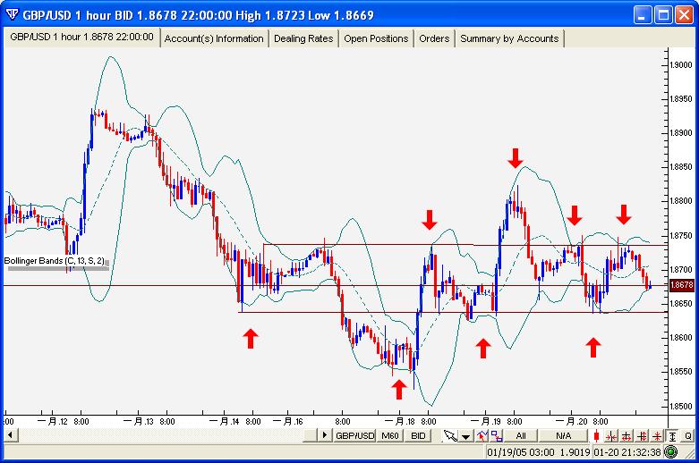
Task: Click the scroll right arrow
Action: (x=325, y=435)
